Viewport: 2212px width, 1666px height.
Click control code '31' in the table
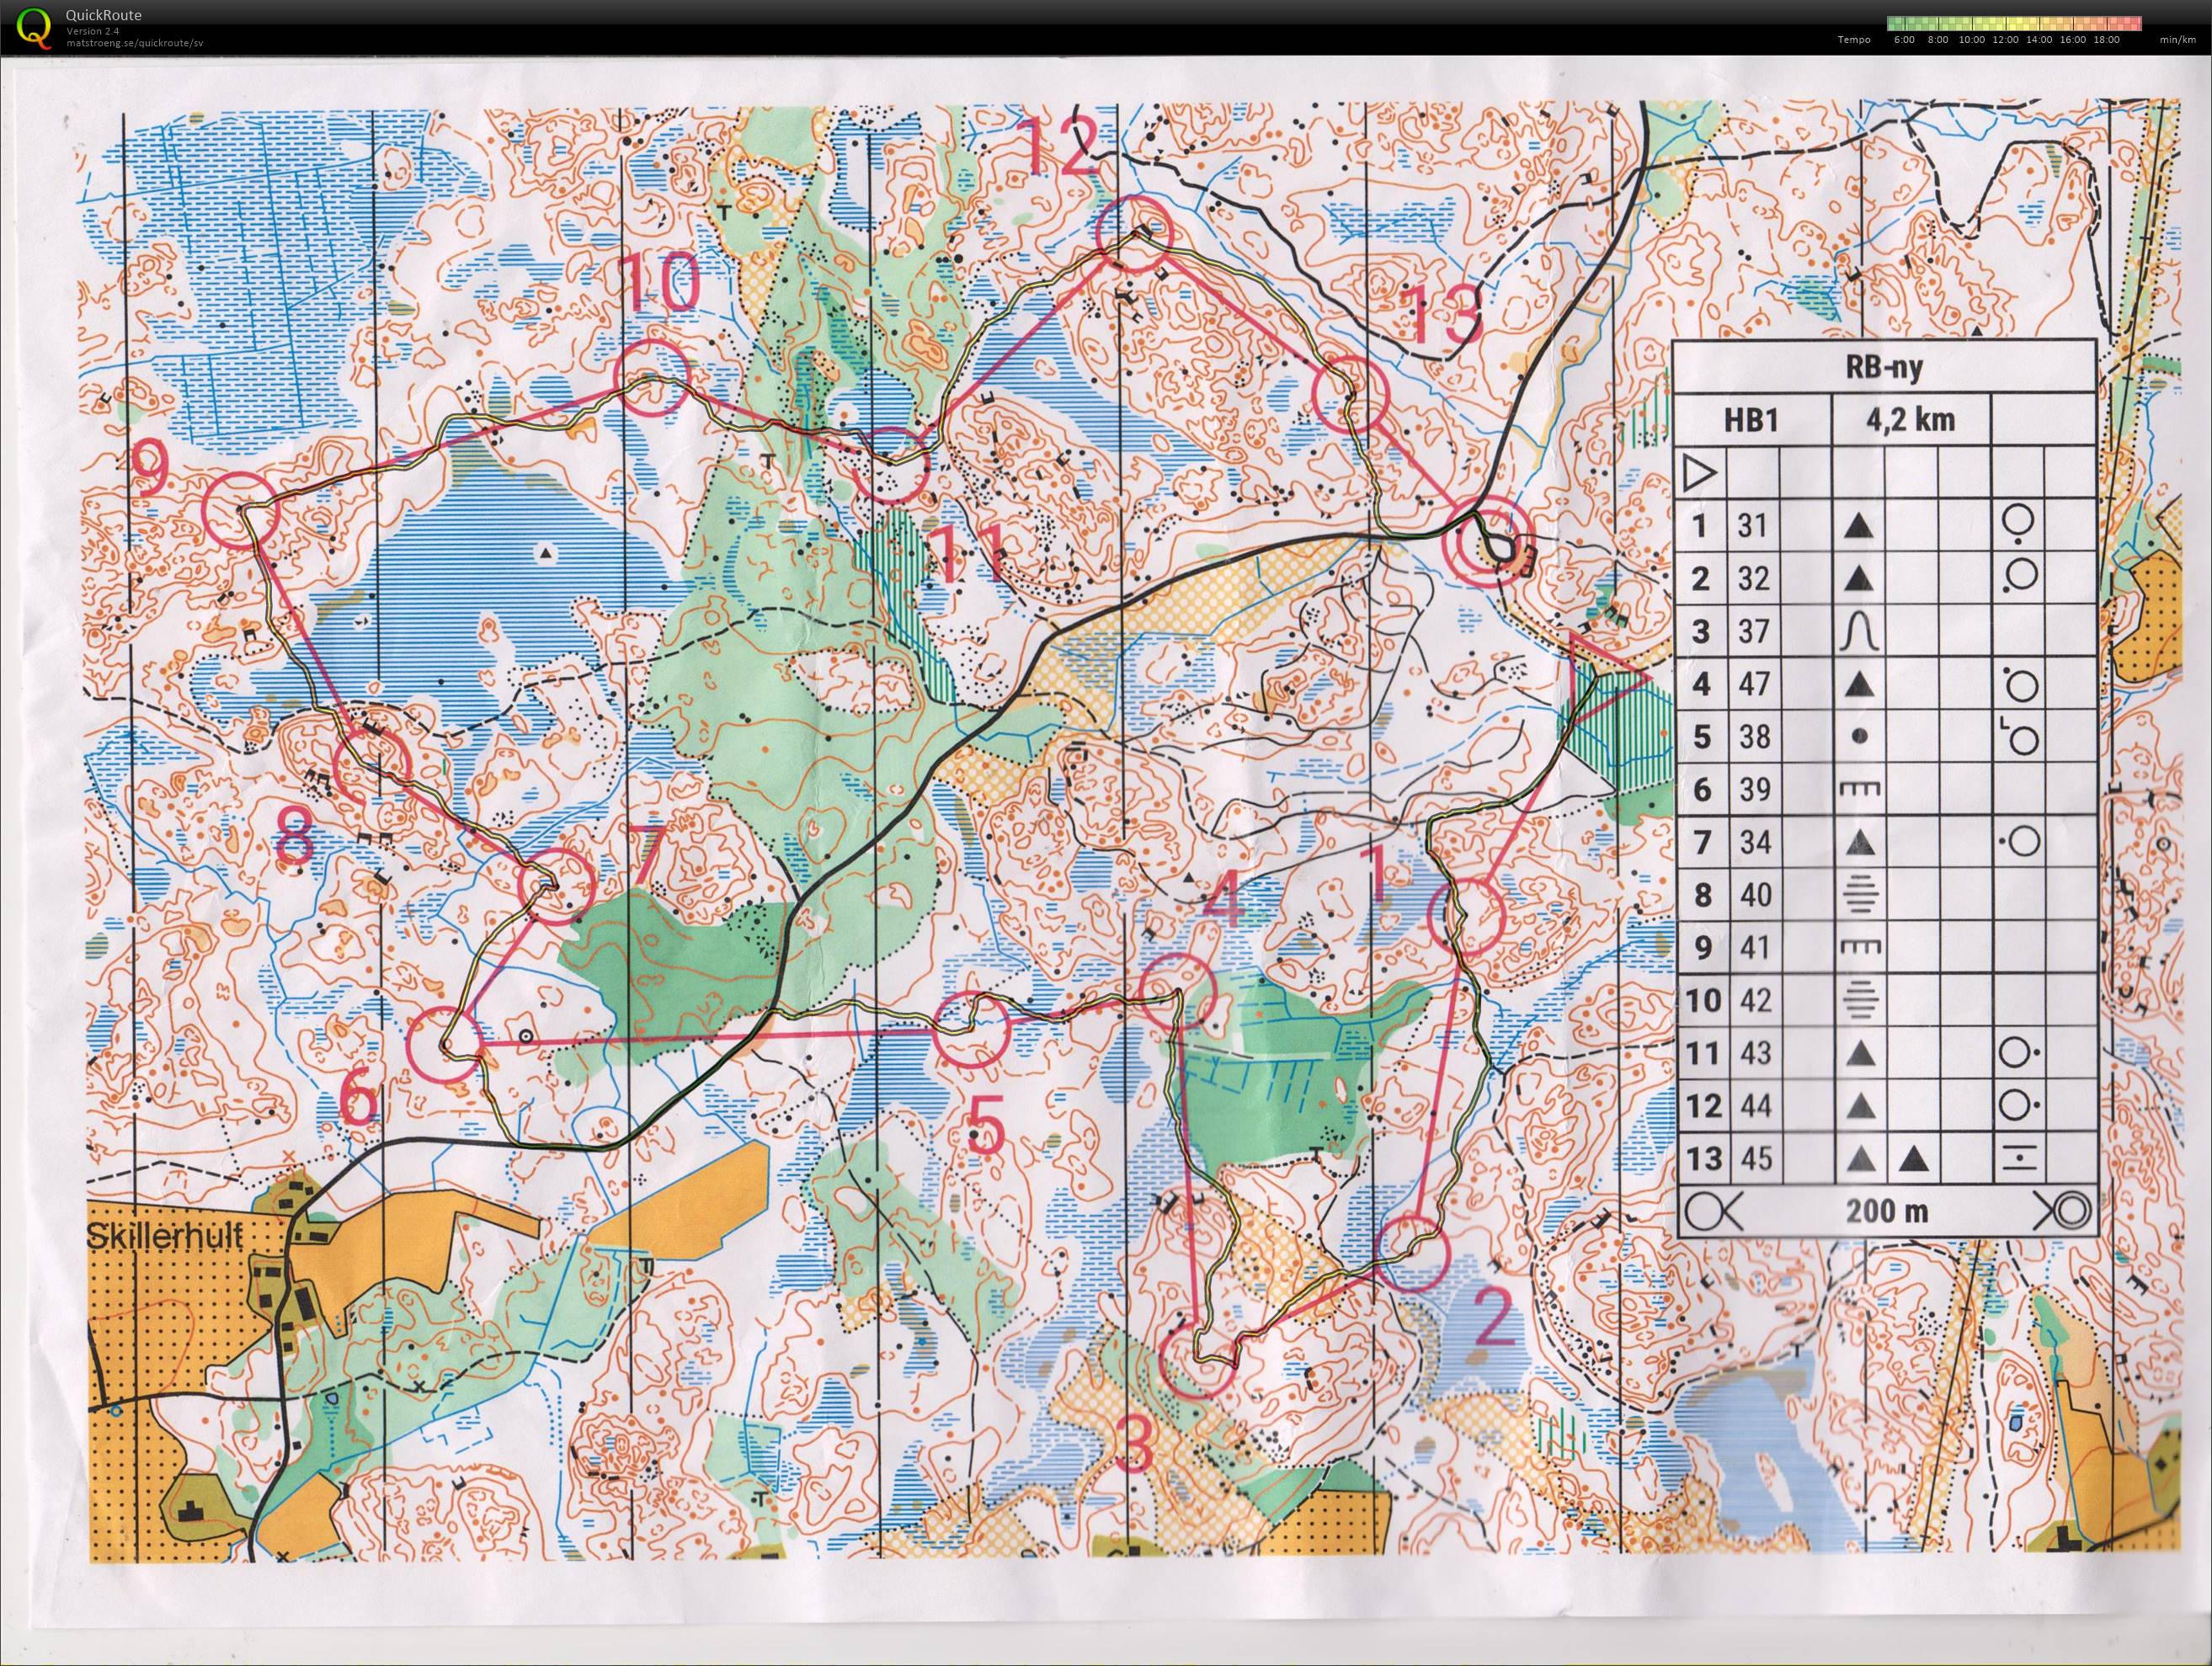pyautogui.click(x=1752, y=526)
